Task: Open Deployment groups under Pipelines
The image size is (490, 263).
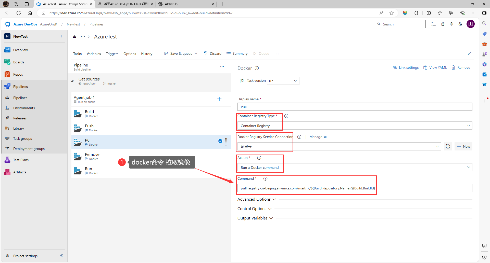Action: point(29,149)
